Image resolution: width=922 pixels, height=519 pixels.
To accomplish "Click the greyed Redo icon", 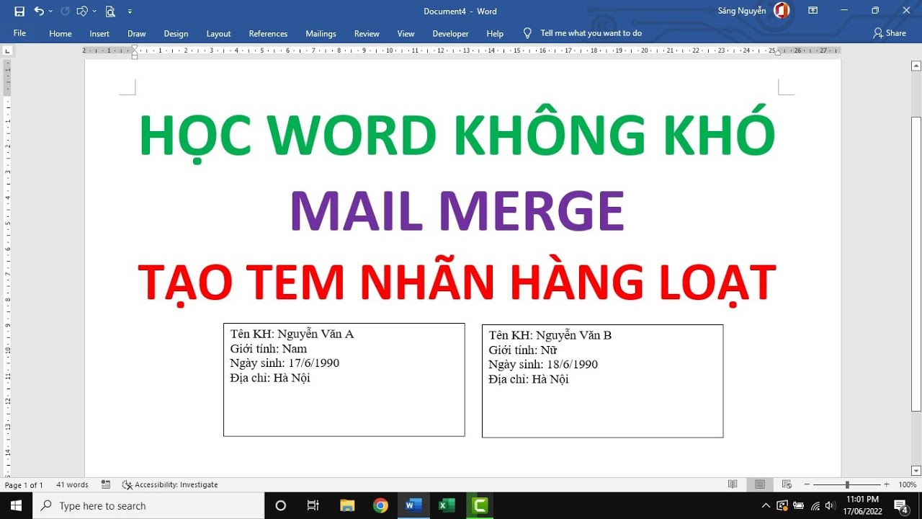I will [x=65, y=11].
